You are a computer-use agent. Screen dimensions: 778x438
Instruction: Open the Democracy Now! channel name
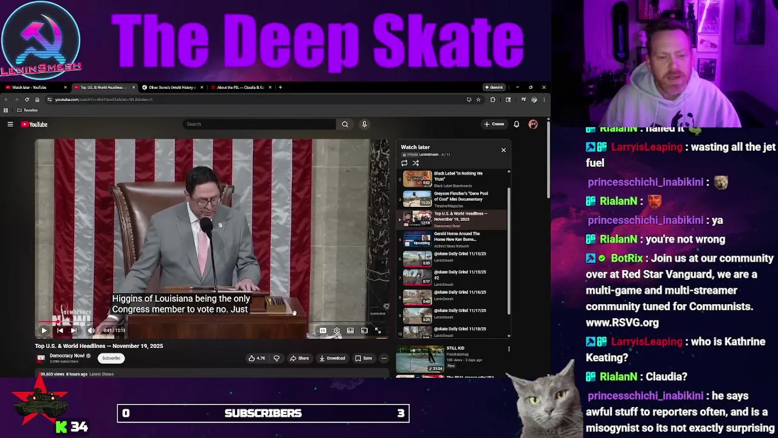pos(67,355)
